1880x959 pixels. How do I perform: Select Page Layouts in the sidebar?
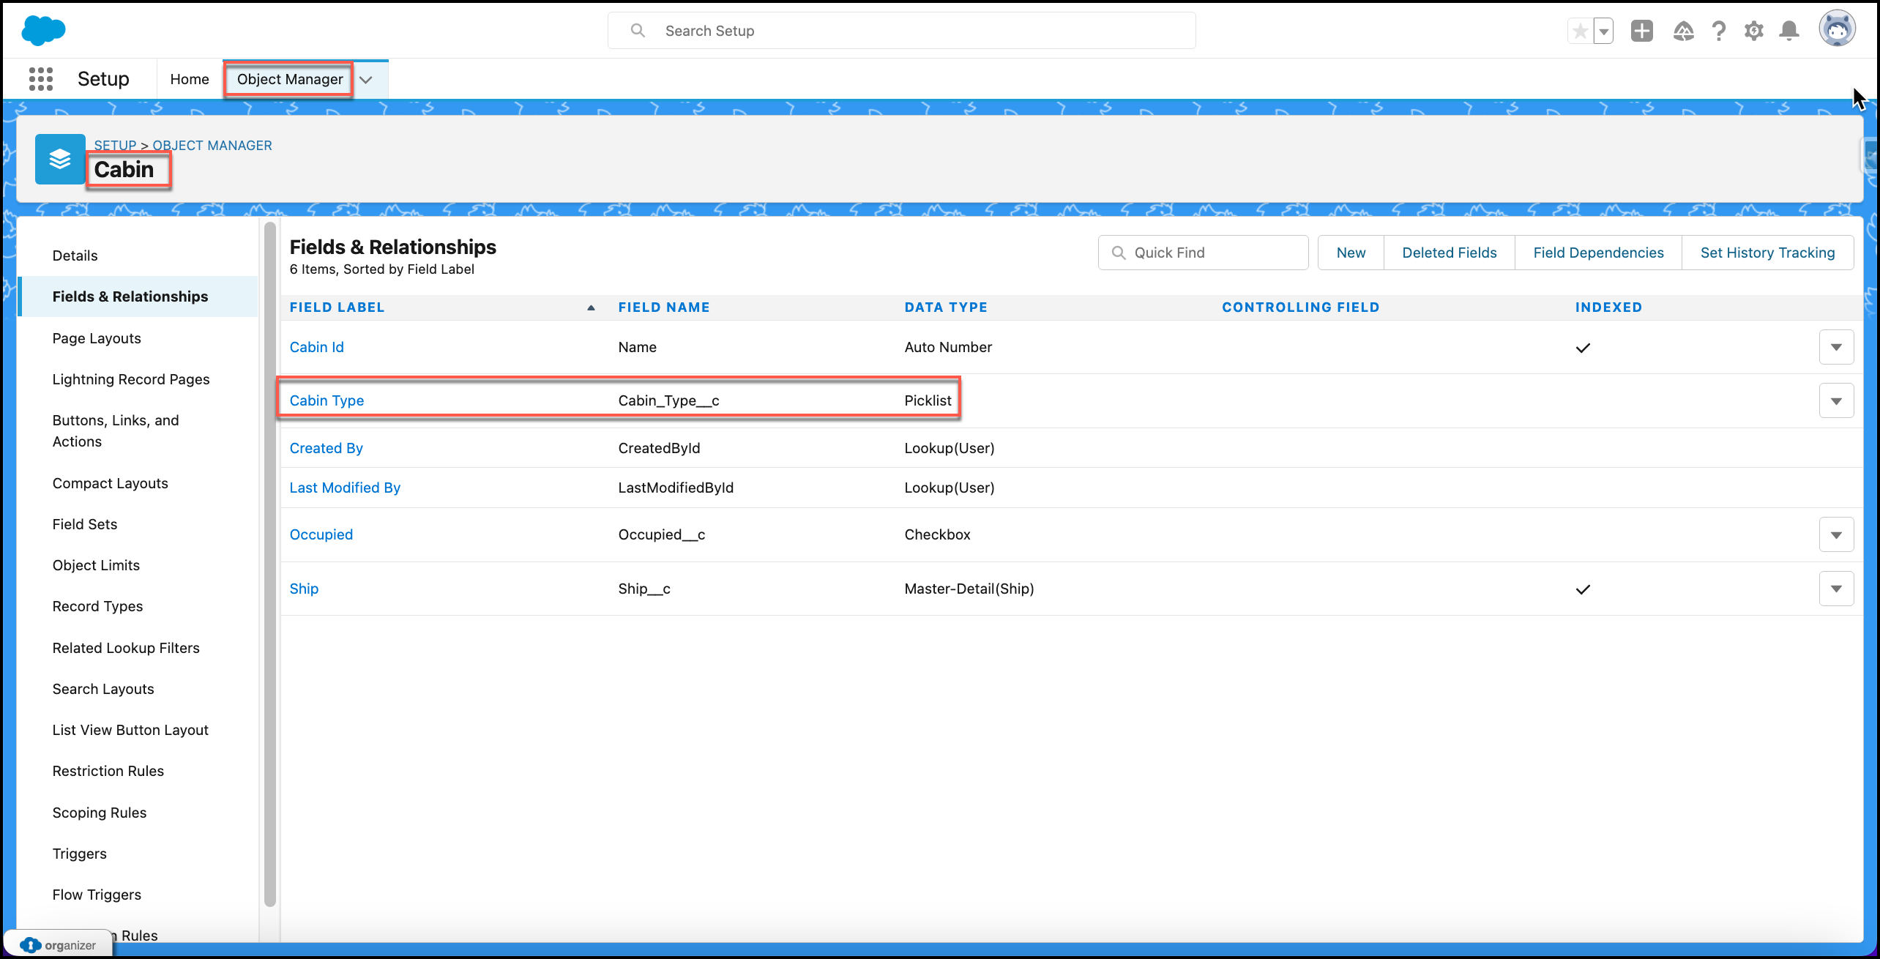point(97,338)
